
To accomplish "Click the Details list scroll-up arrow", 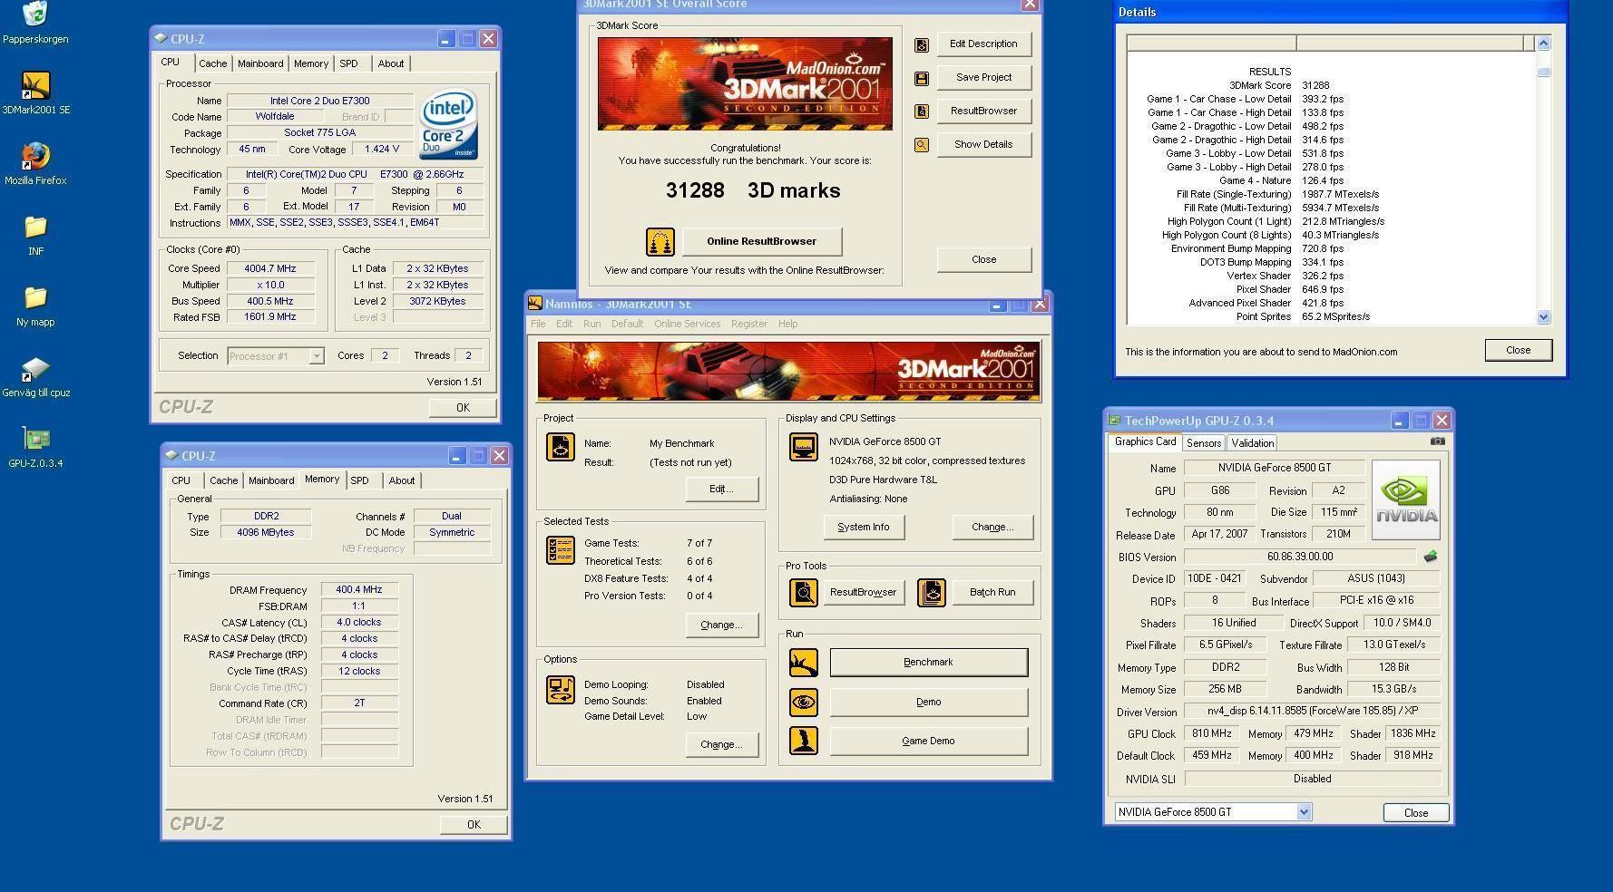I will (1544, 43).
